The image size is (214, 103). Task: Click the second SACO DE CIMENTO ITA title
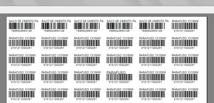coord(56,21)
